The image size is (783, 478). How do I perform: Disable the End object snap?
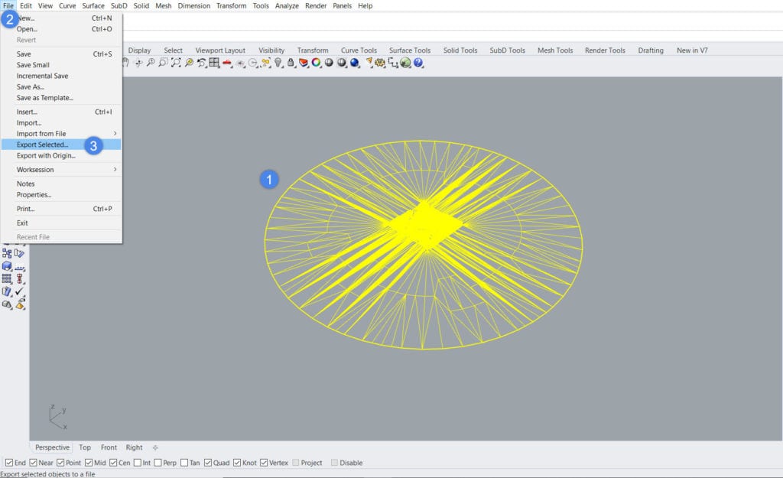pos(8,462)
